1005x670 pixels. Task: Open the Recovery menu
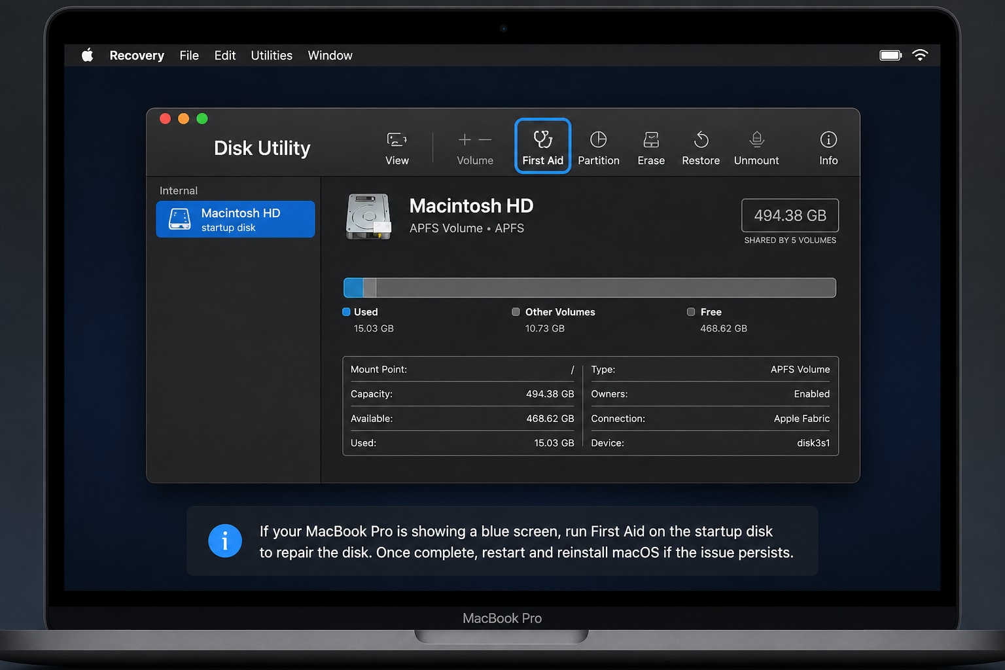[x=137, y=56]
